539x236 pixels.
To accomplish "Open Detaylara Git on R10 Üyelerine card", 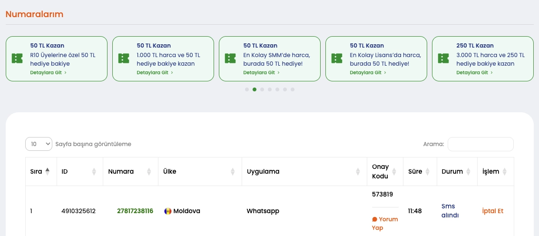I will pos(48,73).
